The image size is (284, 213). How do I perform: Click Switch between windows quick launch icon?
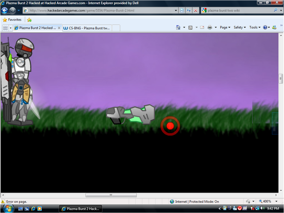(27, 209)
